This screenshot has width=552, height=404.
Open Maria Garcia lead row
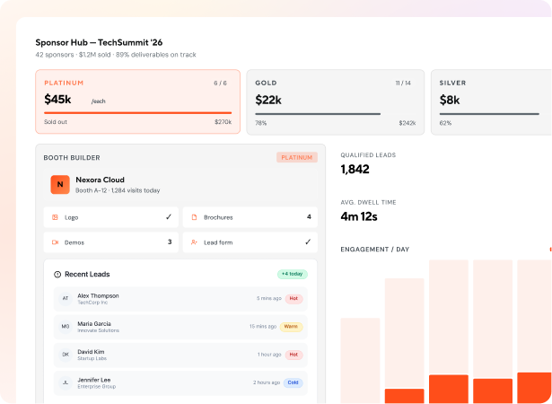click(x=180, y=327)
